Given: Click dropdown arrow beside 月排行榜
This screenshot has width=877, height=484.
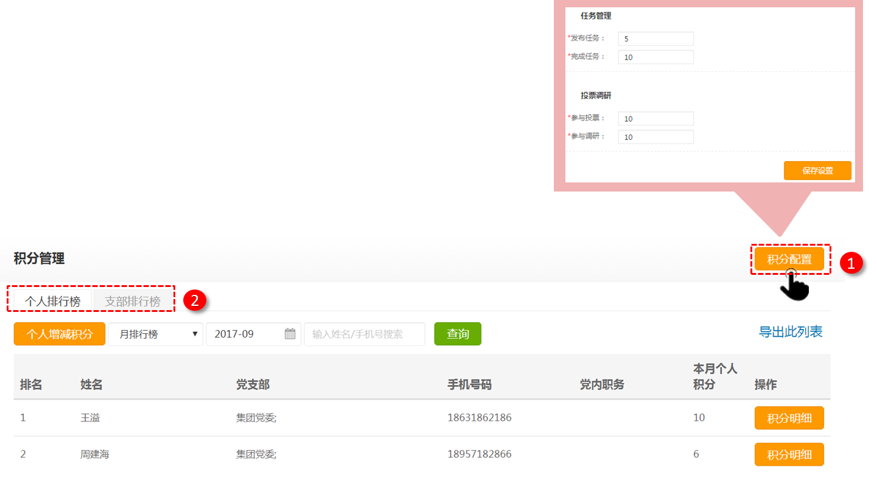Looking at the screenshot, I should [195, 334].
